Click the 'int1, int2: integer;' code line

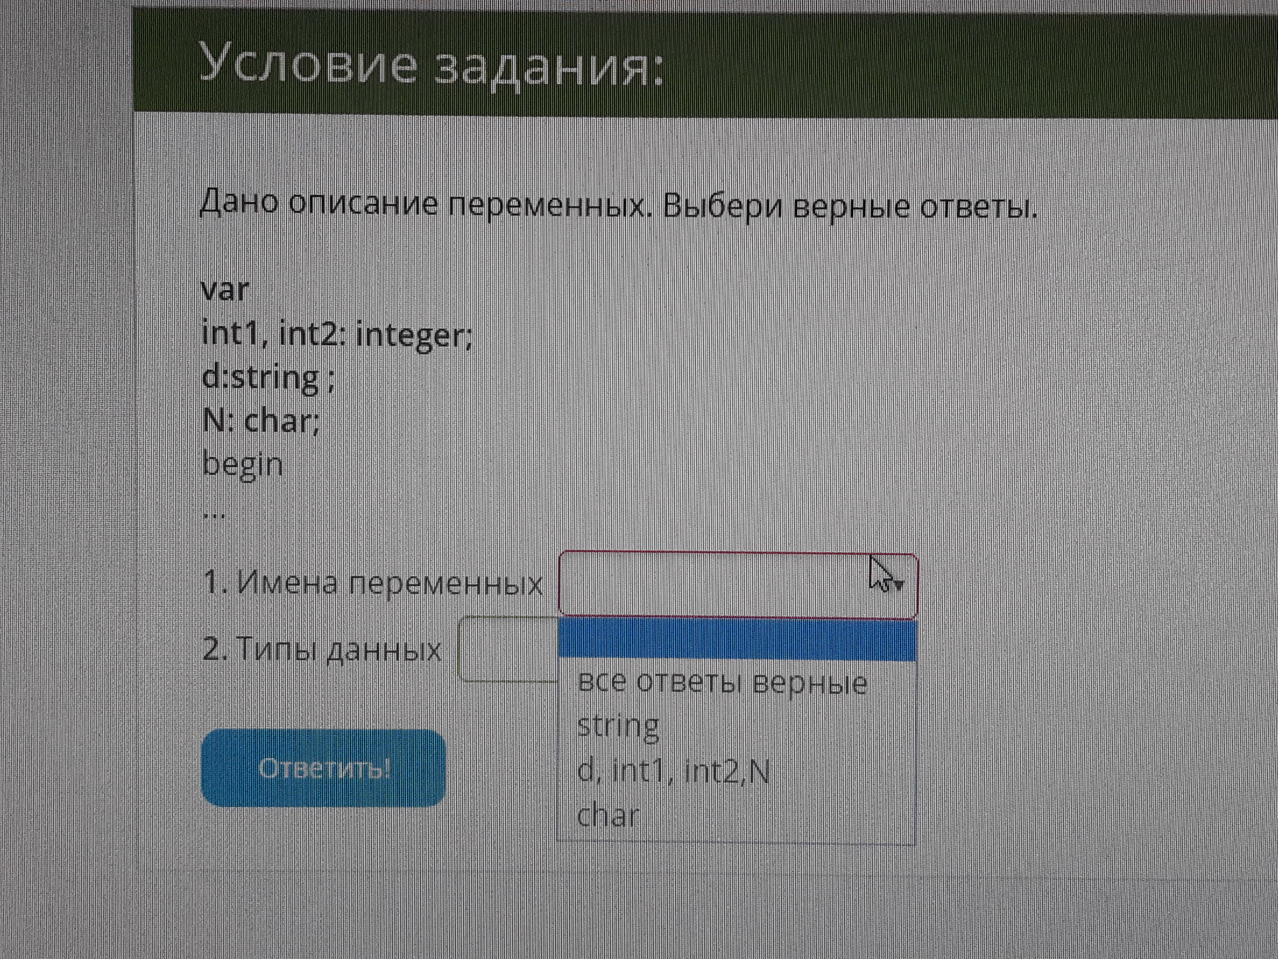click(x=337, y=335)
